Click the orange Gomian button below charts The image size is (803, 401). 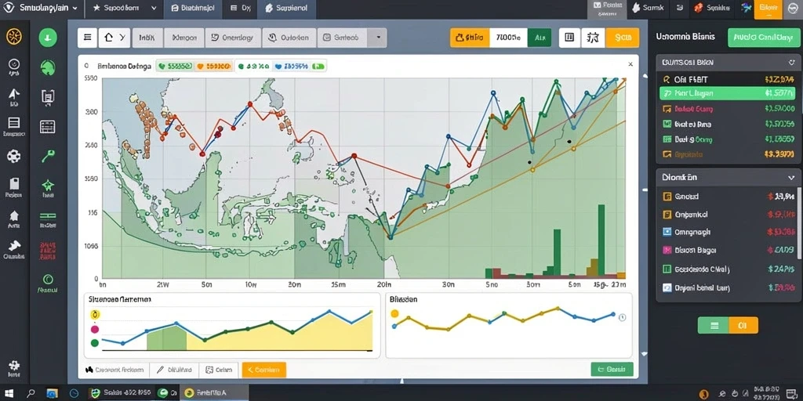point(263,370)
